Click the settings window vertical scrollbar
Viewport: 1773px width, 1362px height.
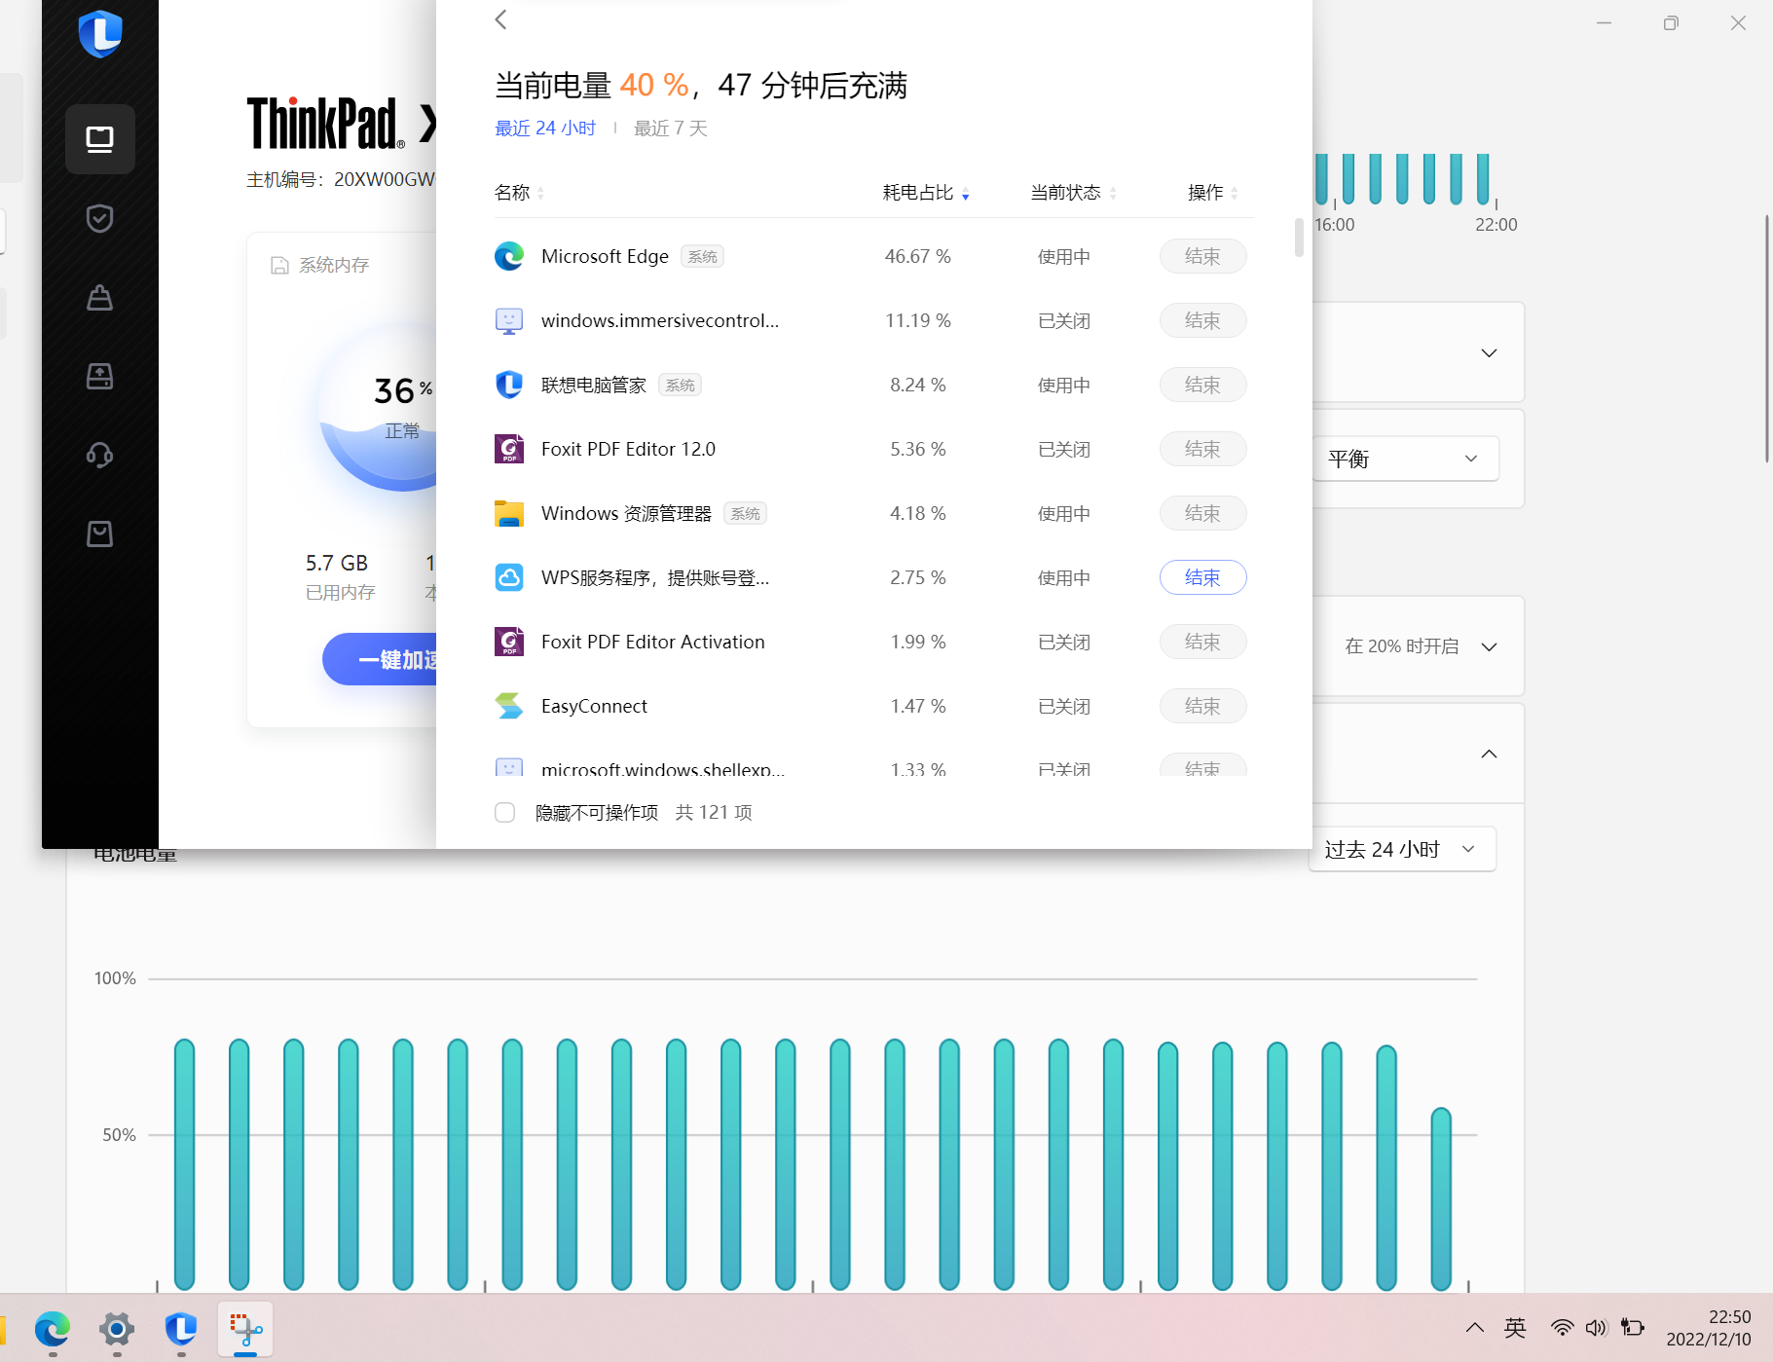(x=1767, y=339)
